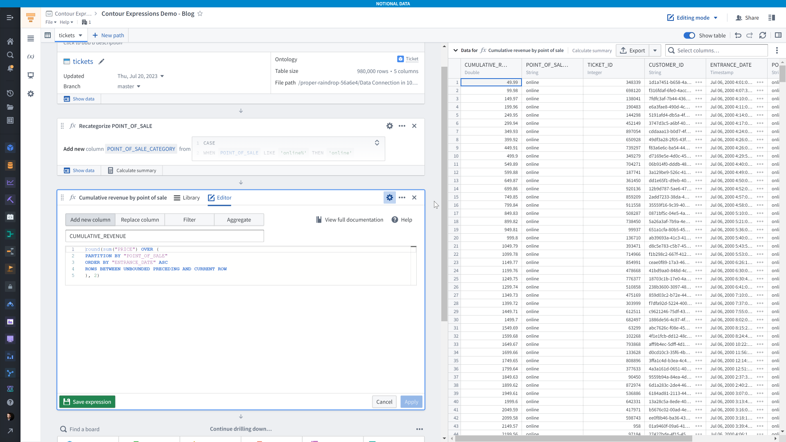
Task: Click the Apply button
Action: (411, 402)
